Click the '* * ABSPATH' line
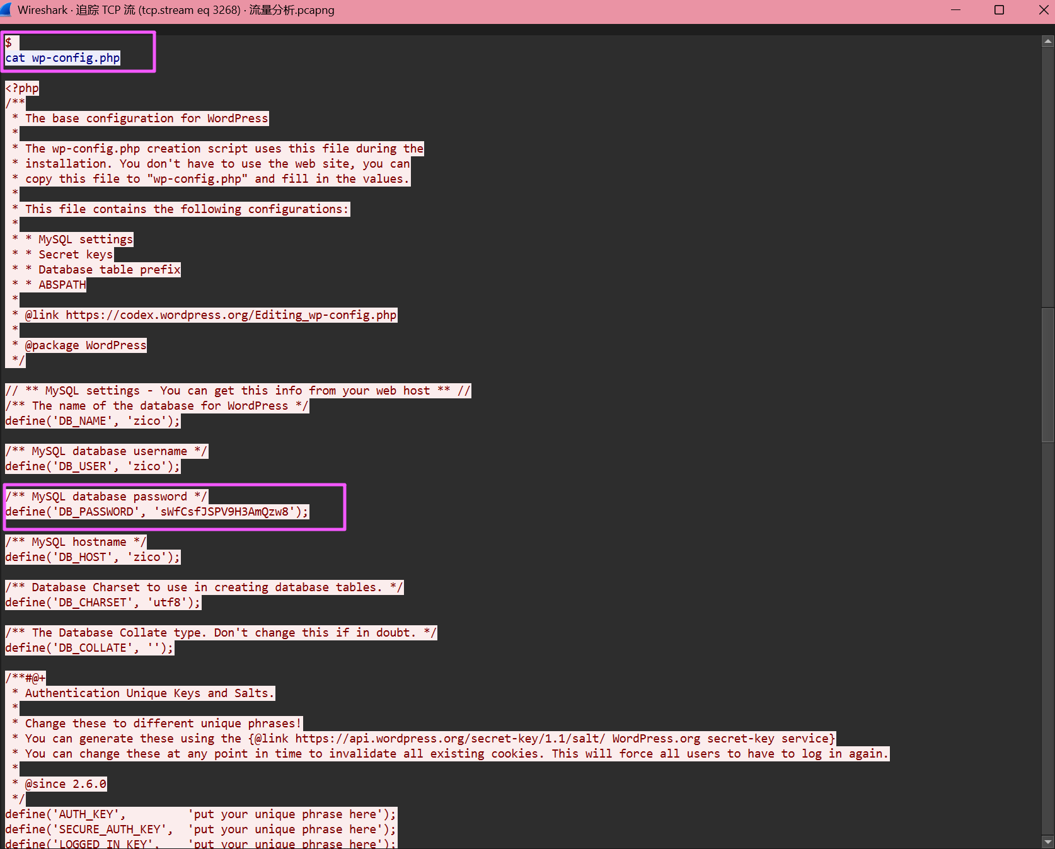1055x849 pixels. tap(49, 285)
